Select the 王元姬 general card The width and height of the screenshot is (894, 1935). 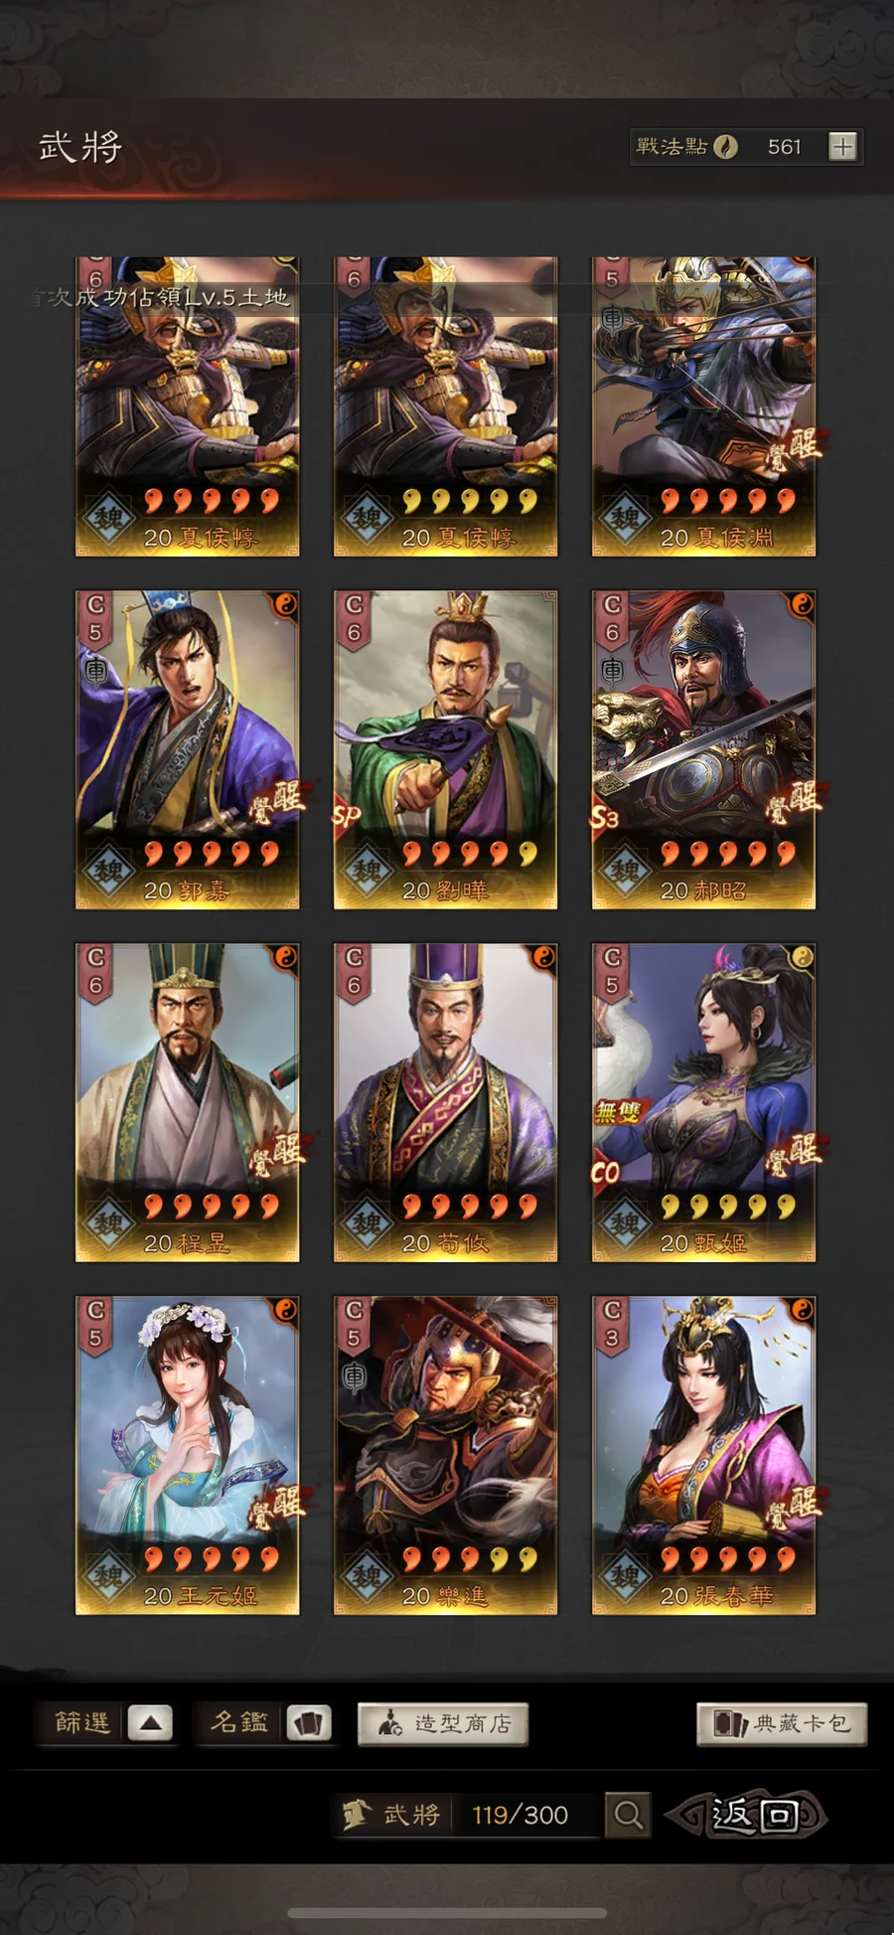point(188,1456)
